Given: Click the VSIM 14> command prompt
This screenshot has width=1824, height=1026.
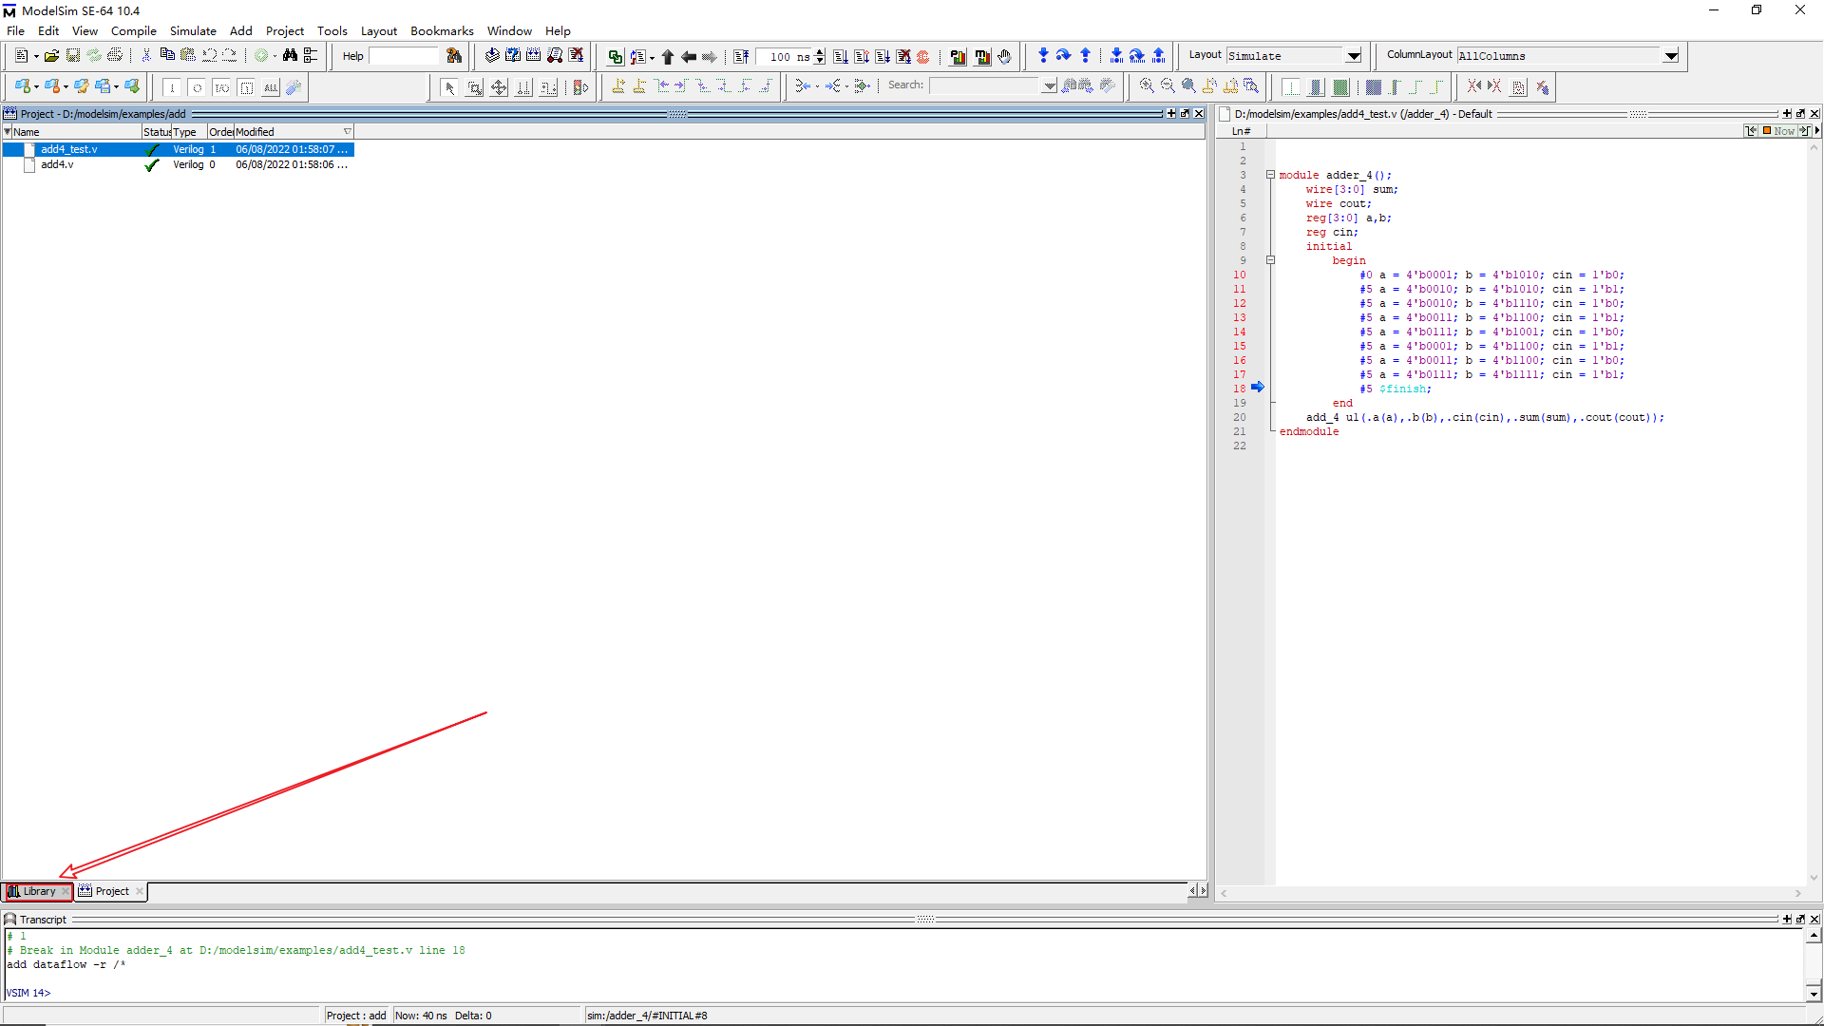Looking at the screenshot, I should click(x=28, y=993).
